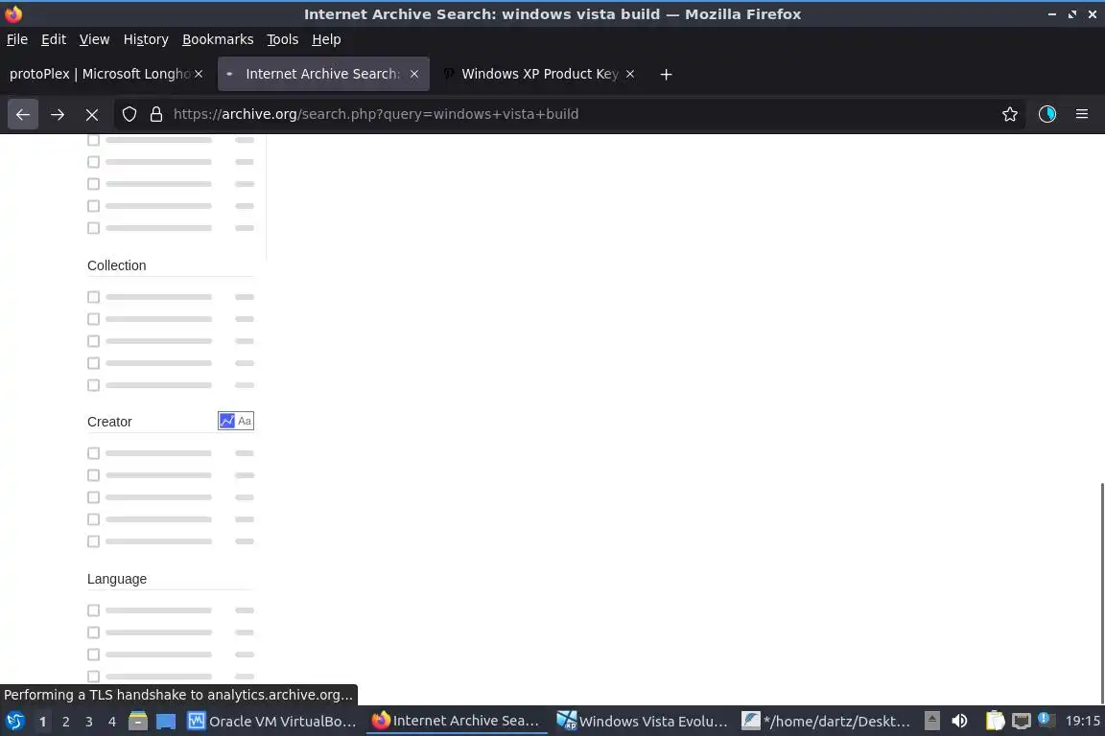The height and width of the screenshot is (736, 1105).
Task: Switch to Windows Vista Evolution taskbar window
Action: pyautogui.click(x=642, y=722)
